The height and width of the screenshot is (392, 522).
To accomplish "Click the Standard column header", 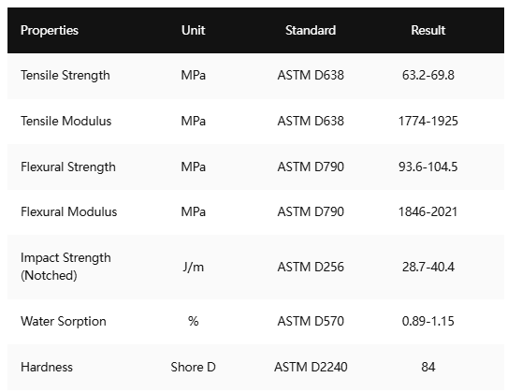I will point(311,30).
